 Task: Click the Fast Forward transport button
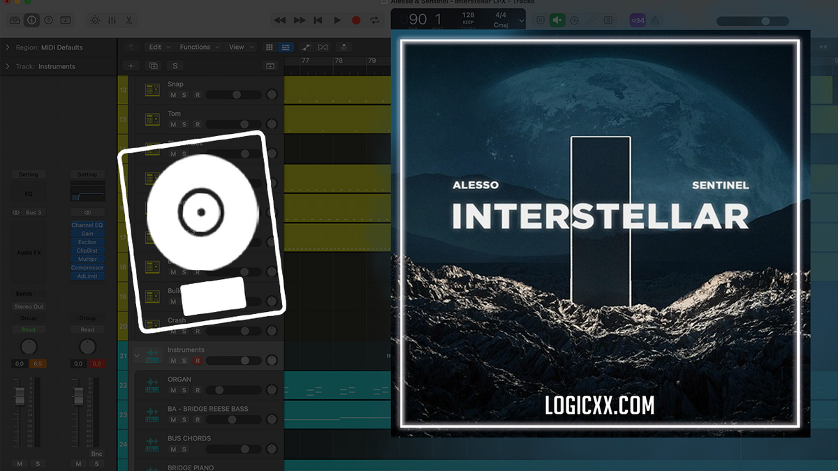[299, 20]
